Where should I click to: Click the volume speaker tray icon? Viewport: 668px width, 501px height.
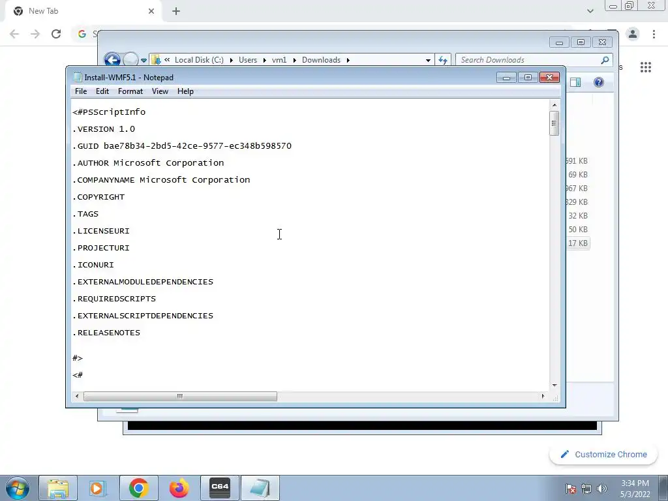[602, 489]
